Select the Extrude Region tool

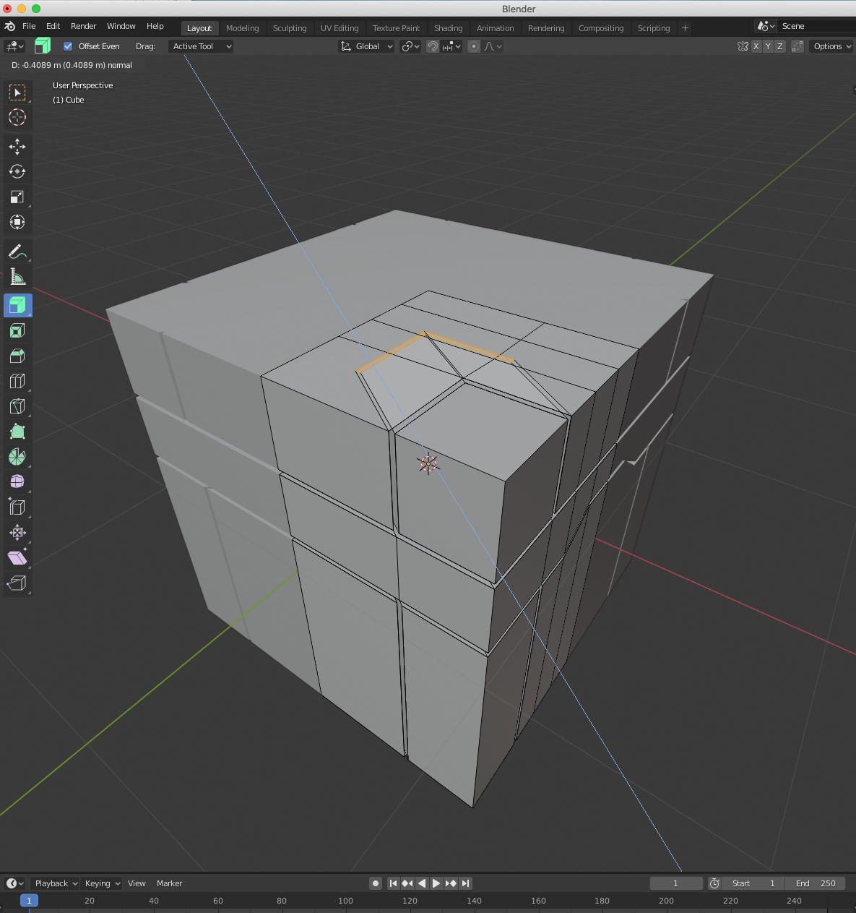coord(18,305)
